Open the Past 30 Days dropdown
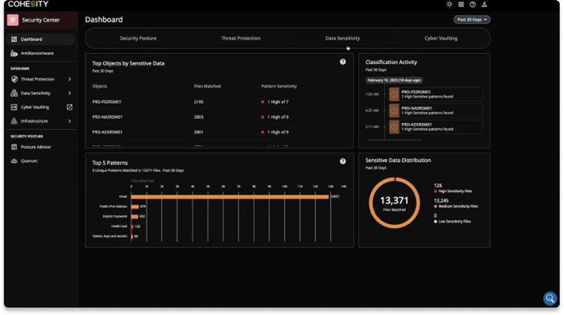The image size is (564, 315). point(471,20)
